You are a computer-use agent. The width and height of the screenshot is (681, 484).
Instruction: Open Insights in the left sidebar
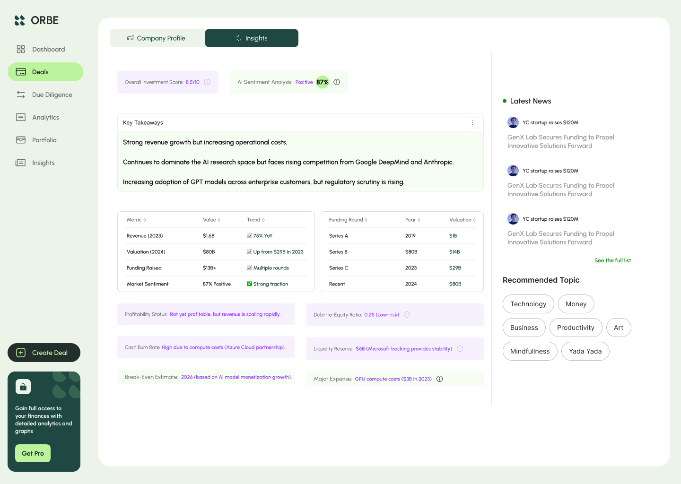coord(45,163)
